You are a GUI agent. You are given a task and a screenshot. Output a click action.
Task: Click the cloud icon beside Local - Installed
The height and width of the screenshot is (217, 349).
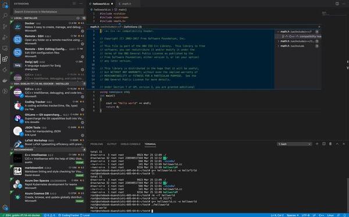(x=78, y=18)
